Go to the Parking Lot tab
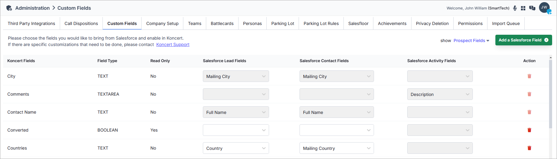The width and height of the screenshot is (557, 159). coord(283,23)
